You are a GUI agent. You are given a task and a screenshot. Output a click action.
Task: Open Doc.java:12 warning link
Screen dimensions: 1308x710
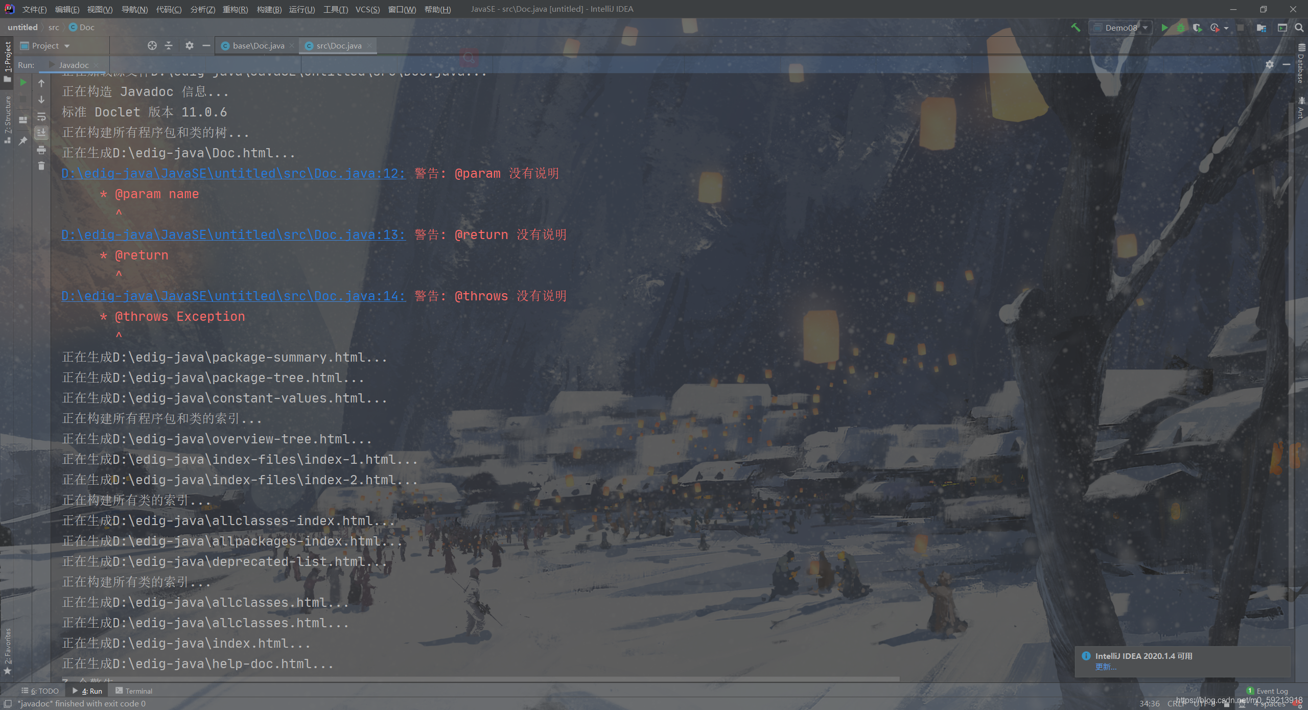tap(233, 174)
